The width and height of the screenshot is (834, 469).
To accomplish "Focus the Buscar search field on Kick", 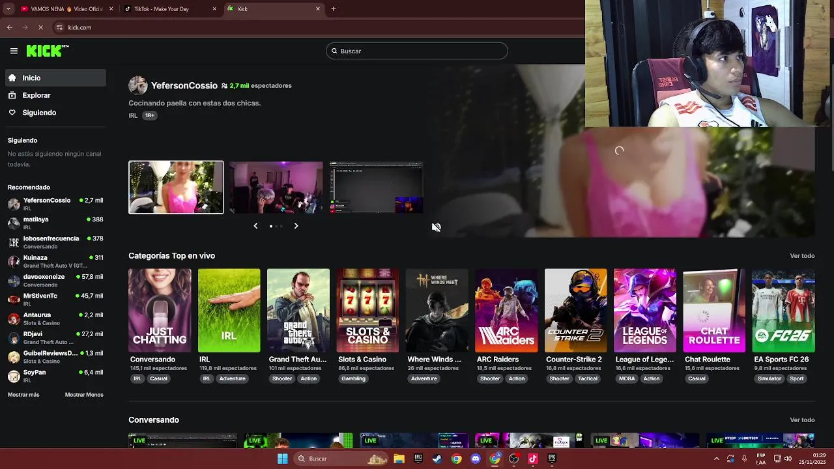I will coord(417,51).
